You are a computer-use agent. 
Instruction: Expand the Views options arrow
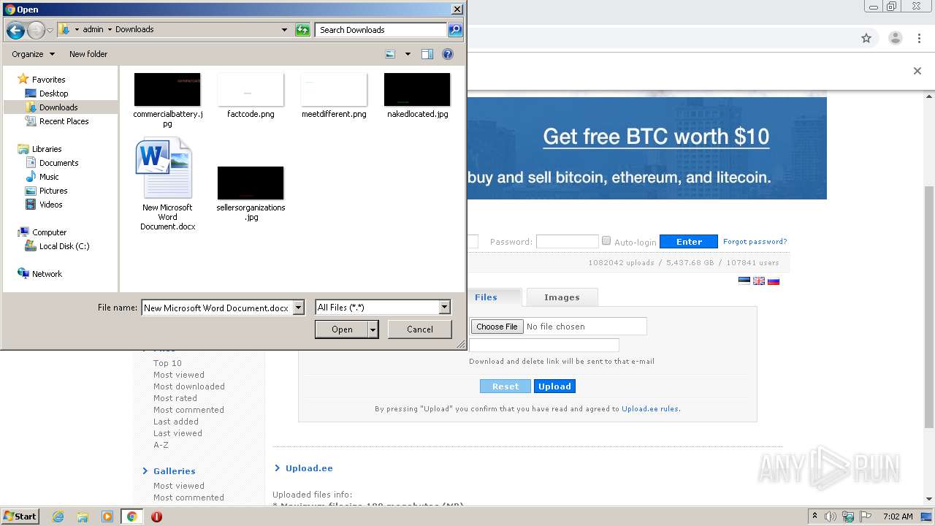(x=408, y=54)
